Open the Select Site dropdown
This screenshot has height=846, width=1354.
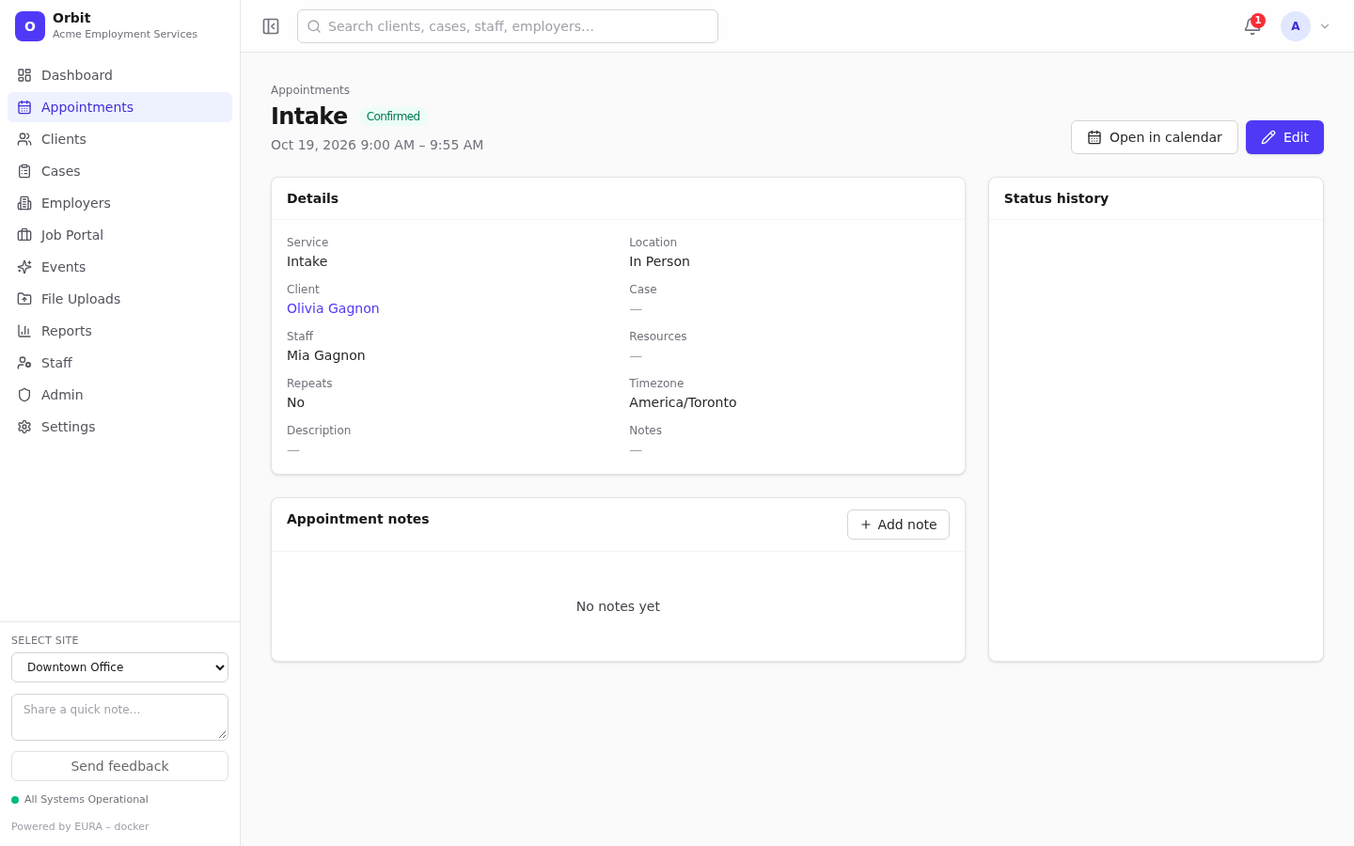(119, 667)
